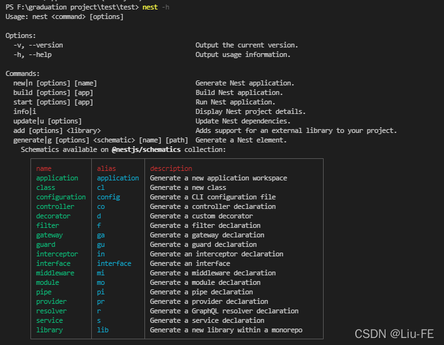Click 'resolver' in the name column
Viewport: 444px width, 345px height.
click(x=51, y=311)
